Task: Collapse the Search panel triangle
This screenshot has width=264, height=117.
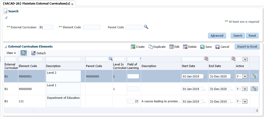Action: (6, 11)
